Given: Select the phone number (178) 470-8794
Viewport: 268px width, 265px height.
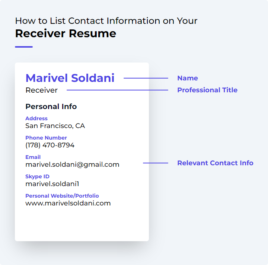Looking at the screenshot, I should click(x=50, y=145).
